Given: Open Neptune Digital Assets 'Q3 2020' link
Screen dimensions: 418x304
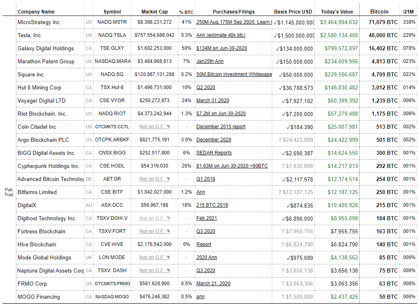Looking at the screenshot, I should [x=206, y=270].
